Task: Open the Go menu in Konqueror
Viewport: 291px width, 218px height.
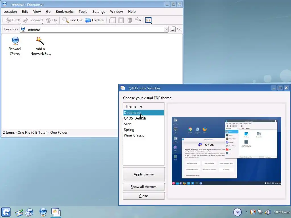Action: coord(48,11)
